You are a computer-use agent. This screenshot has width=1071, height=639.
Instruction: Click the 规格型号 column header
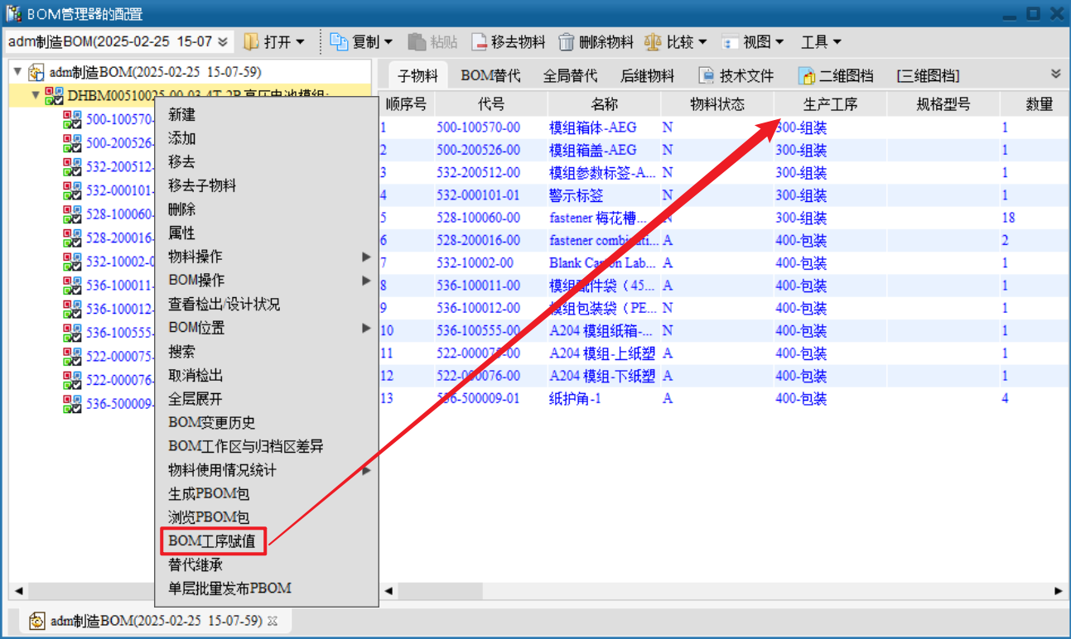[x=943, y=104]
